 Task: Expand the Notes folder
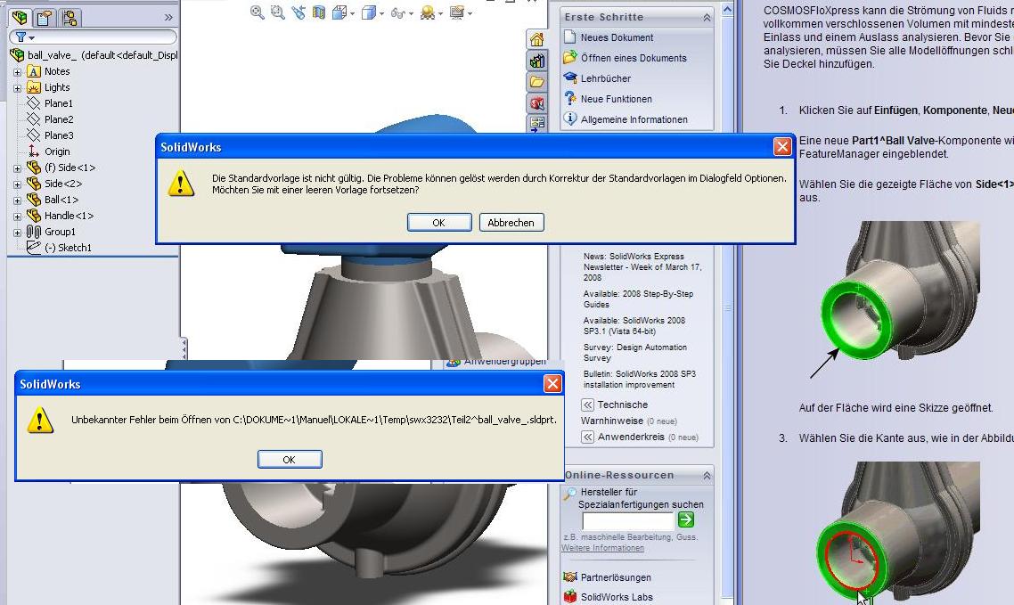click(x=18, y=72)
